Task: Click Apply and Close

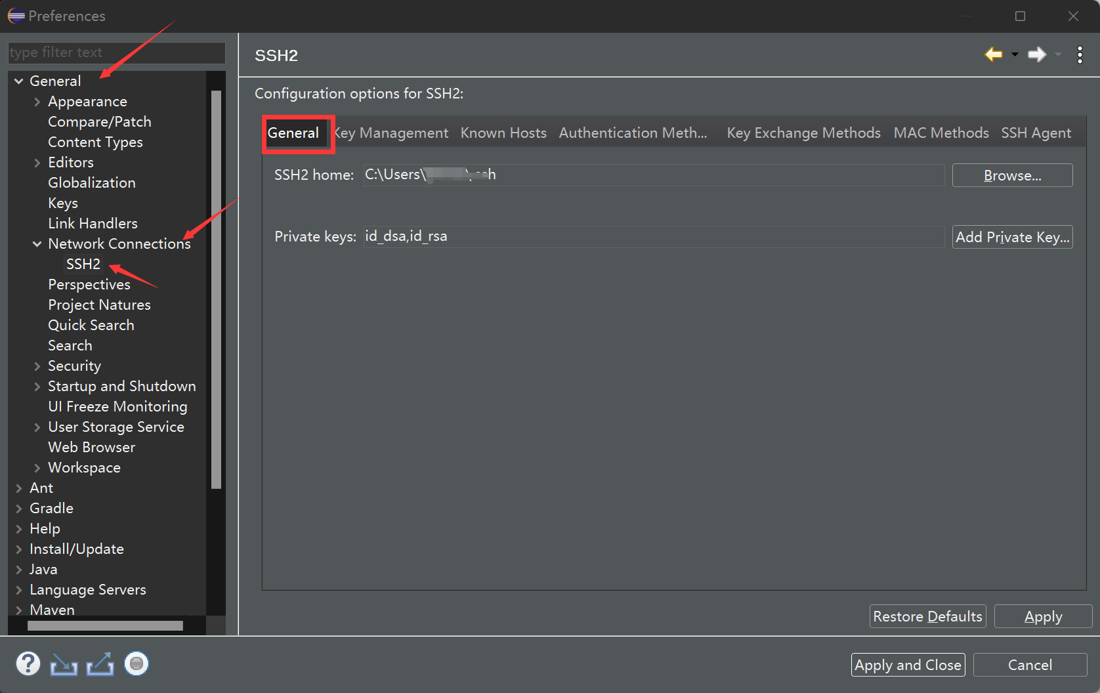Action: click(908, 665)
